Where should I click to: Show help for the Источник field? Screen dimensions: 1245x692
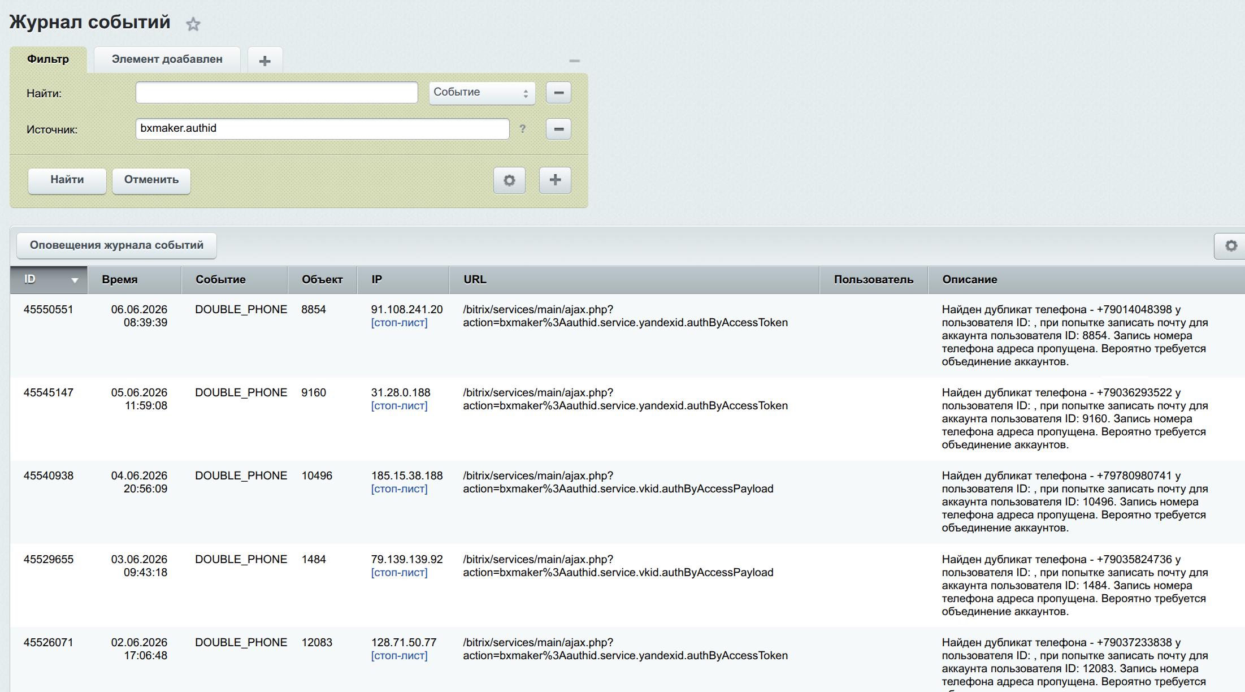523,129
